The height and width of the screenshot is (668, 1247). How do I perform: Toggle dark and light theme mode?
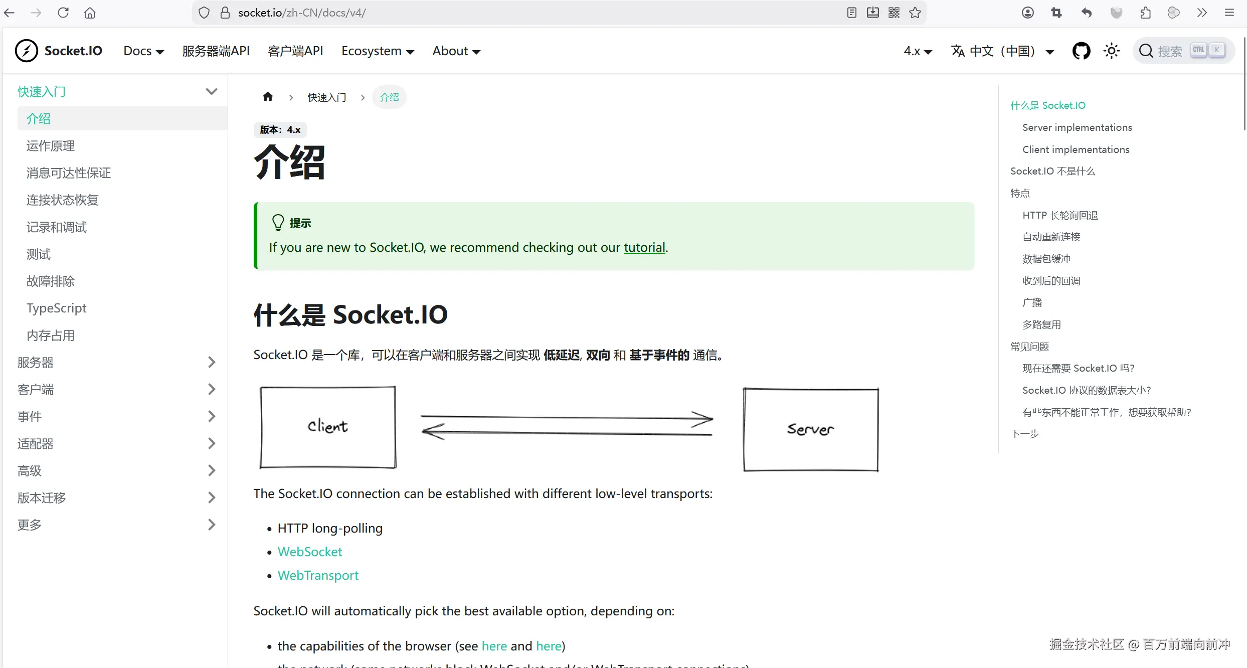[1111, 51]
